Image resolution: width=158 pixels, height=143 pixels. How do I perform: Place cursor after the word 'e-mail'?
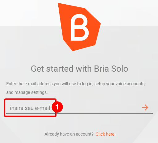pyautogui.click(x=50, y=108)
